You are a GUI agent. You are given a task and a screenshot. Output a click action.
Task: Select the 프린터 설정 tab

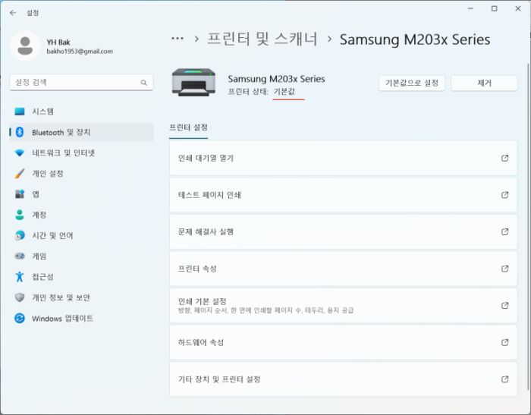coord(188,127)
